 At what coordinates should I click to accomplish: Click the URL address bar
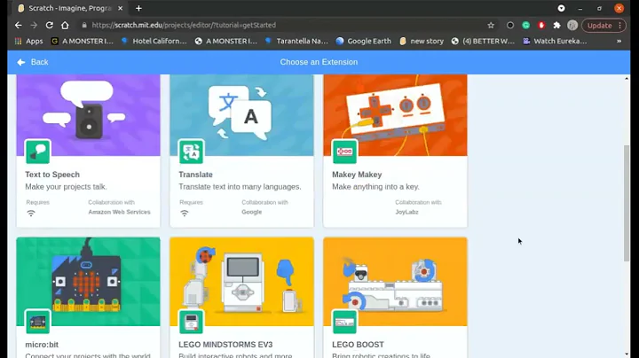click(285, 25)
